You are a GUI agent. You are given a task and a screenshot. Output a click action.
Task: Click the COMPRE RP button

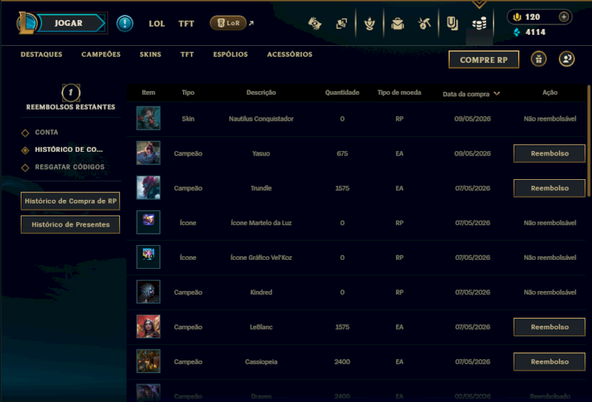484,60
